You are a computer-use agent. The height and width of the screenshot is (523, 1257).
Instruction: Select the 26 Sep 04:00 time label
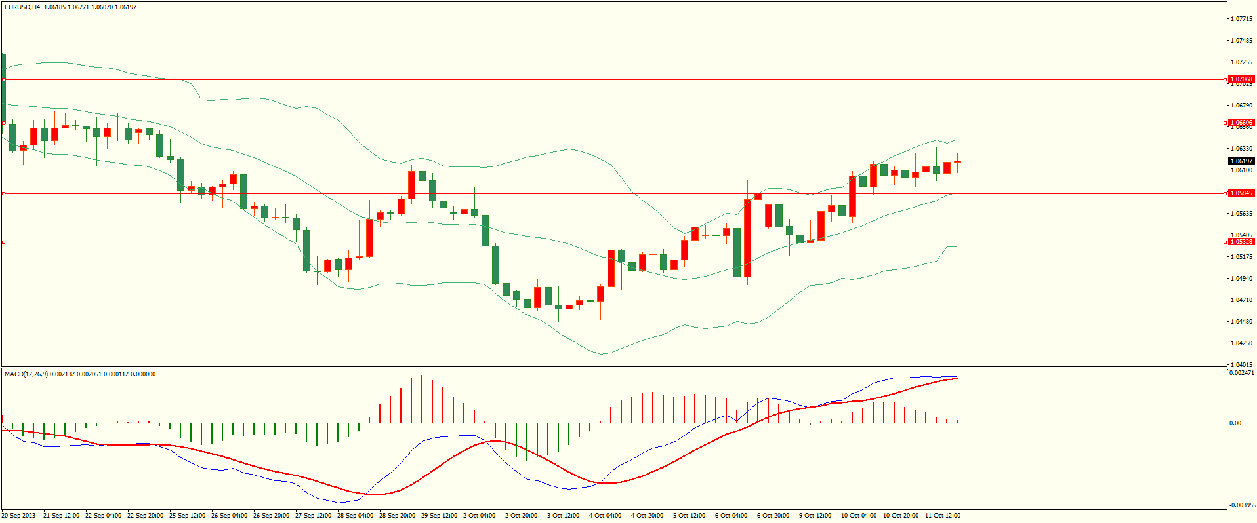pyautogui.click(x=229, y=516)
